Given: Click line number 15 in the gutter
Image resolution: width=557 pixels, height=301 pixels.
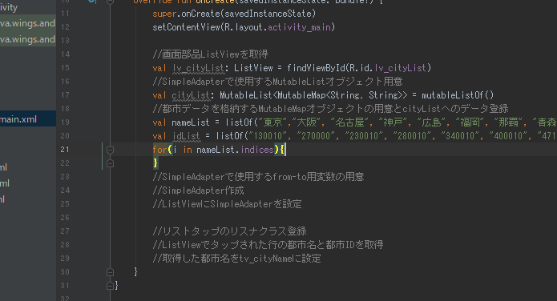Looking at the screenshot, I should coord(65,68).
